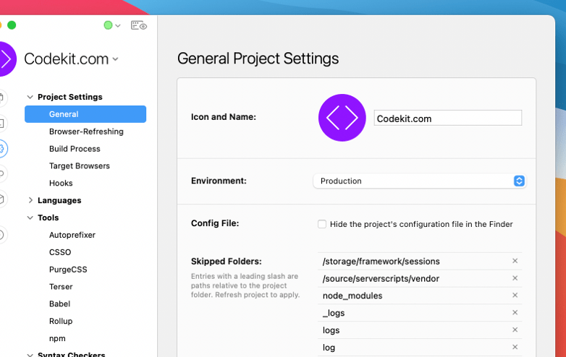The height and width of the screenshot is (357, 566).
Task: Open dropdown arrow beside green status indicator
Action: tap(118, 25)
